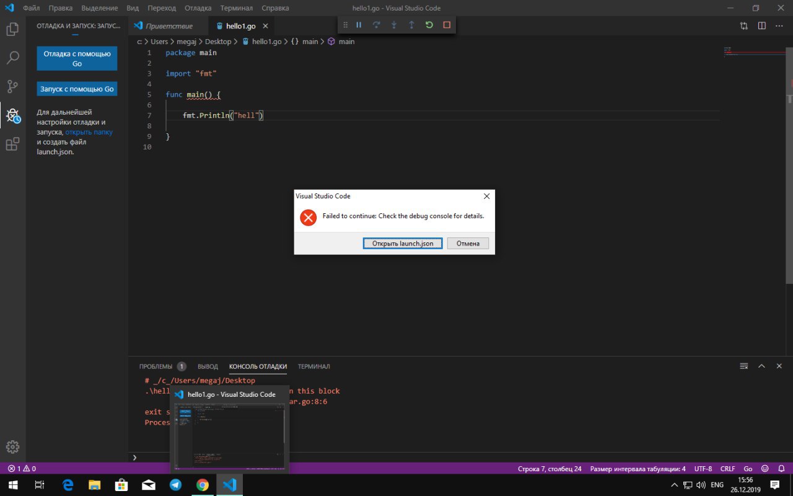Open notifications bell in status bar
Image resolution: width=793 pixels, height=496 pixels.
click(x=780, y=469)
